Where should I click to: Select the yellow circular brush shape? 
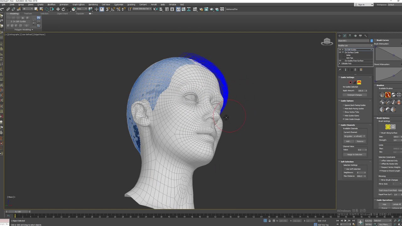coord(388,127)
